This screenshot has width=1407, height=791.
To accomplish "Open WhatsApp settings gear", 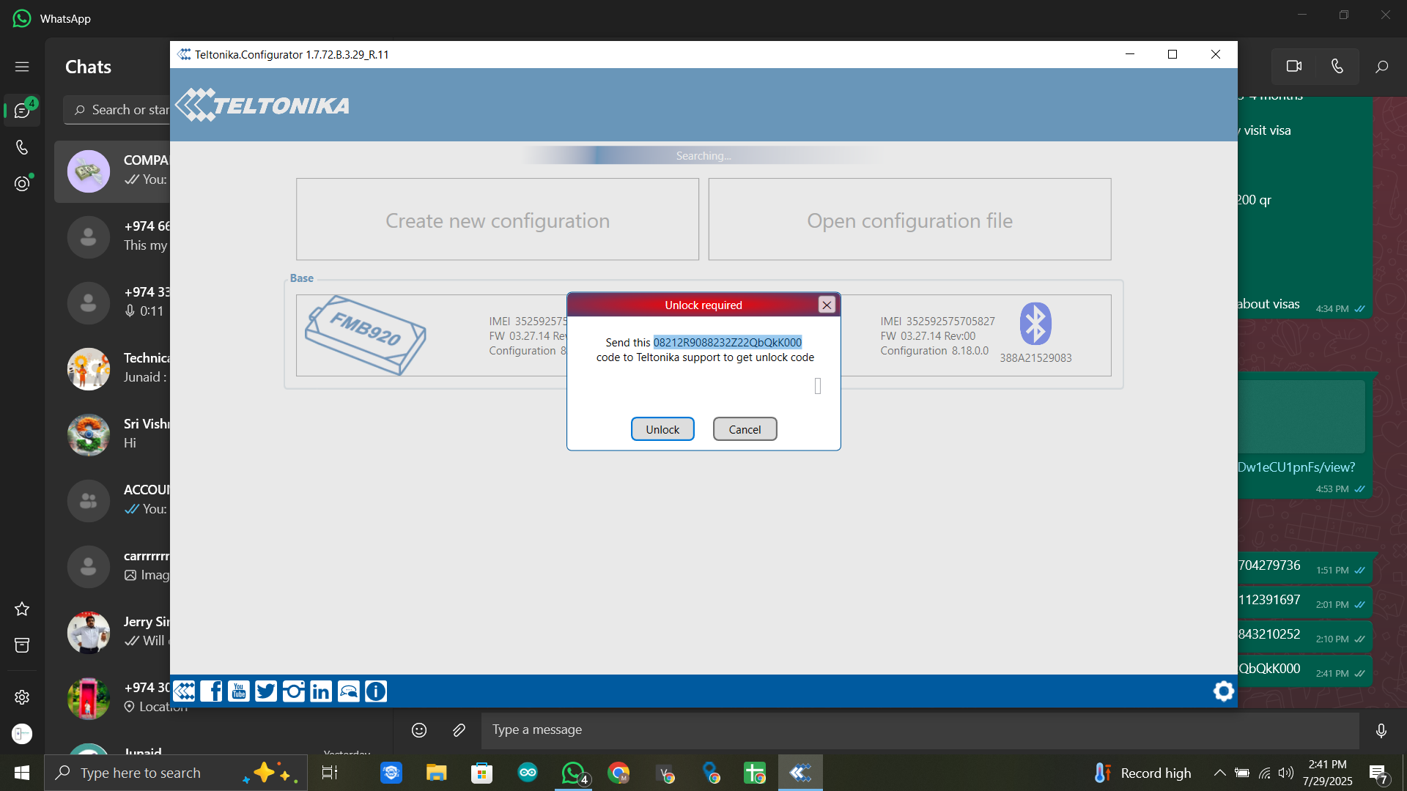I will [22, 697].
